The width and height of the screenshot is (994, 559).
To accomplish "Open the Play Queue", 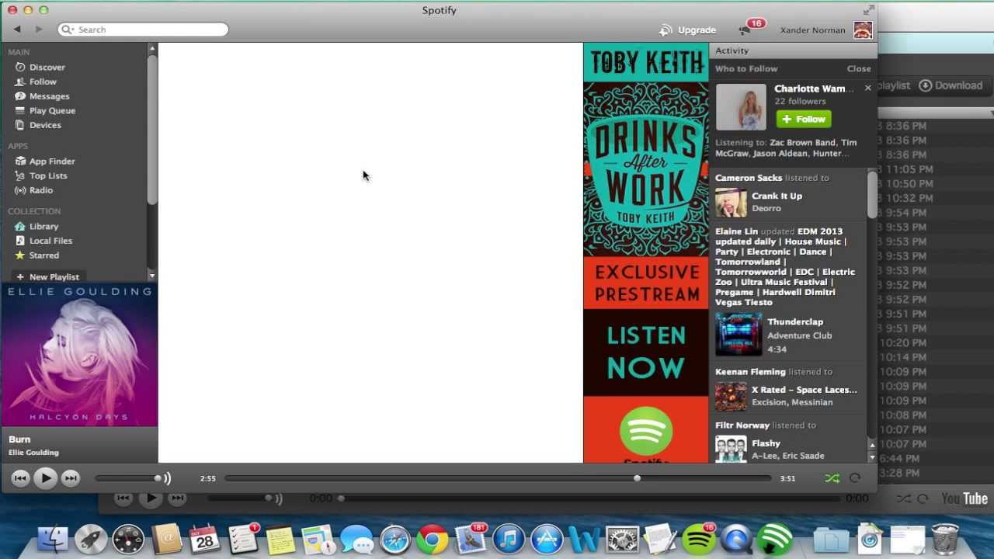I will 52,111.
